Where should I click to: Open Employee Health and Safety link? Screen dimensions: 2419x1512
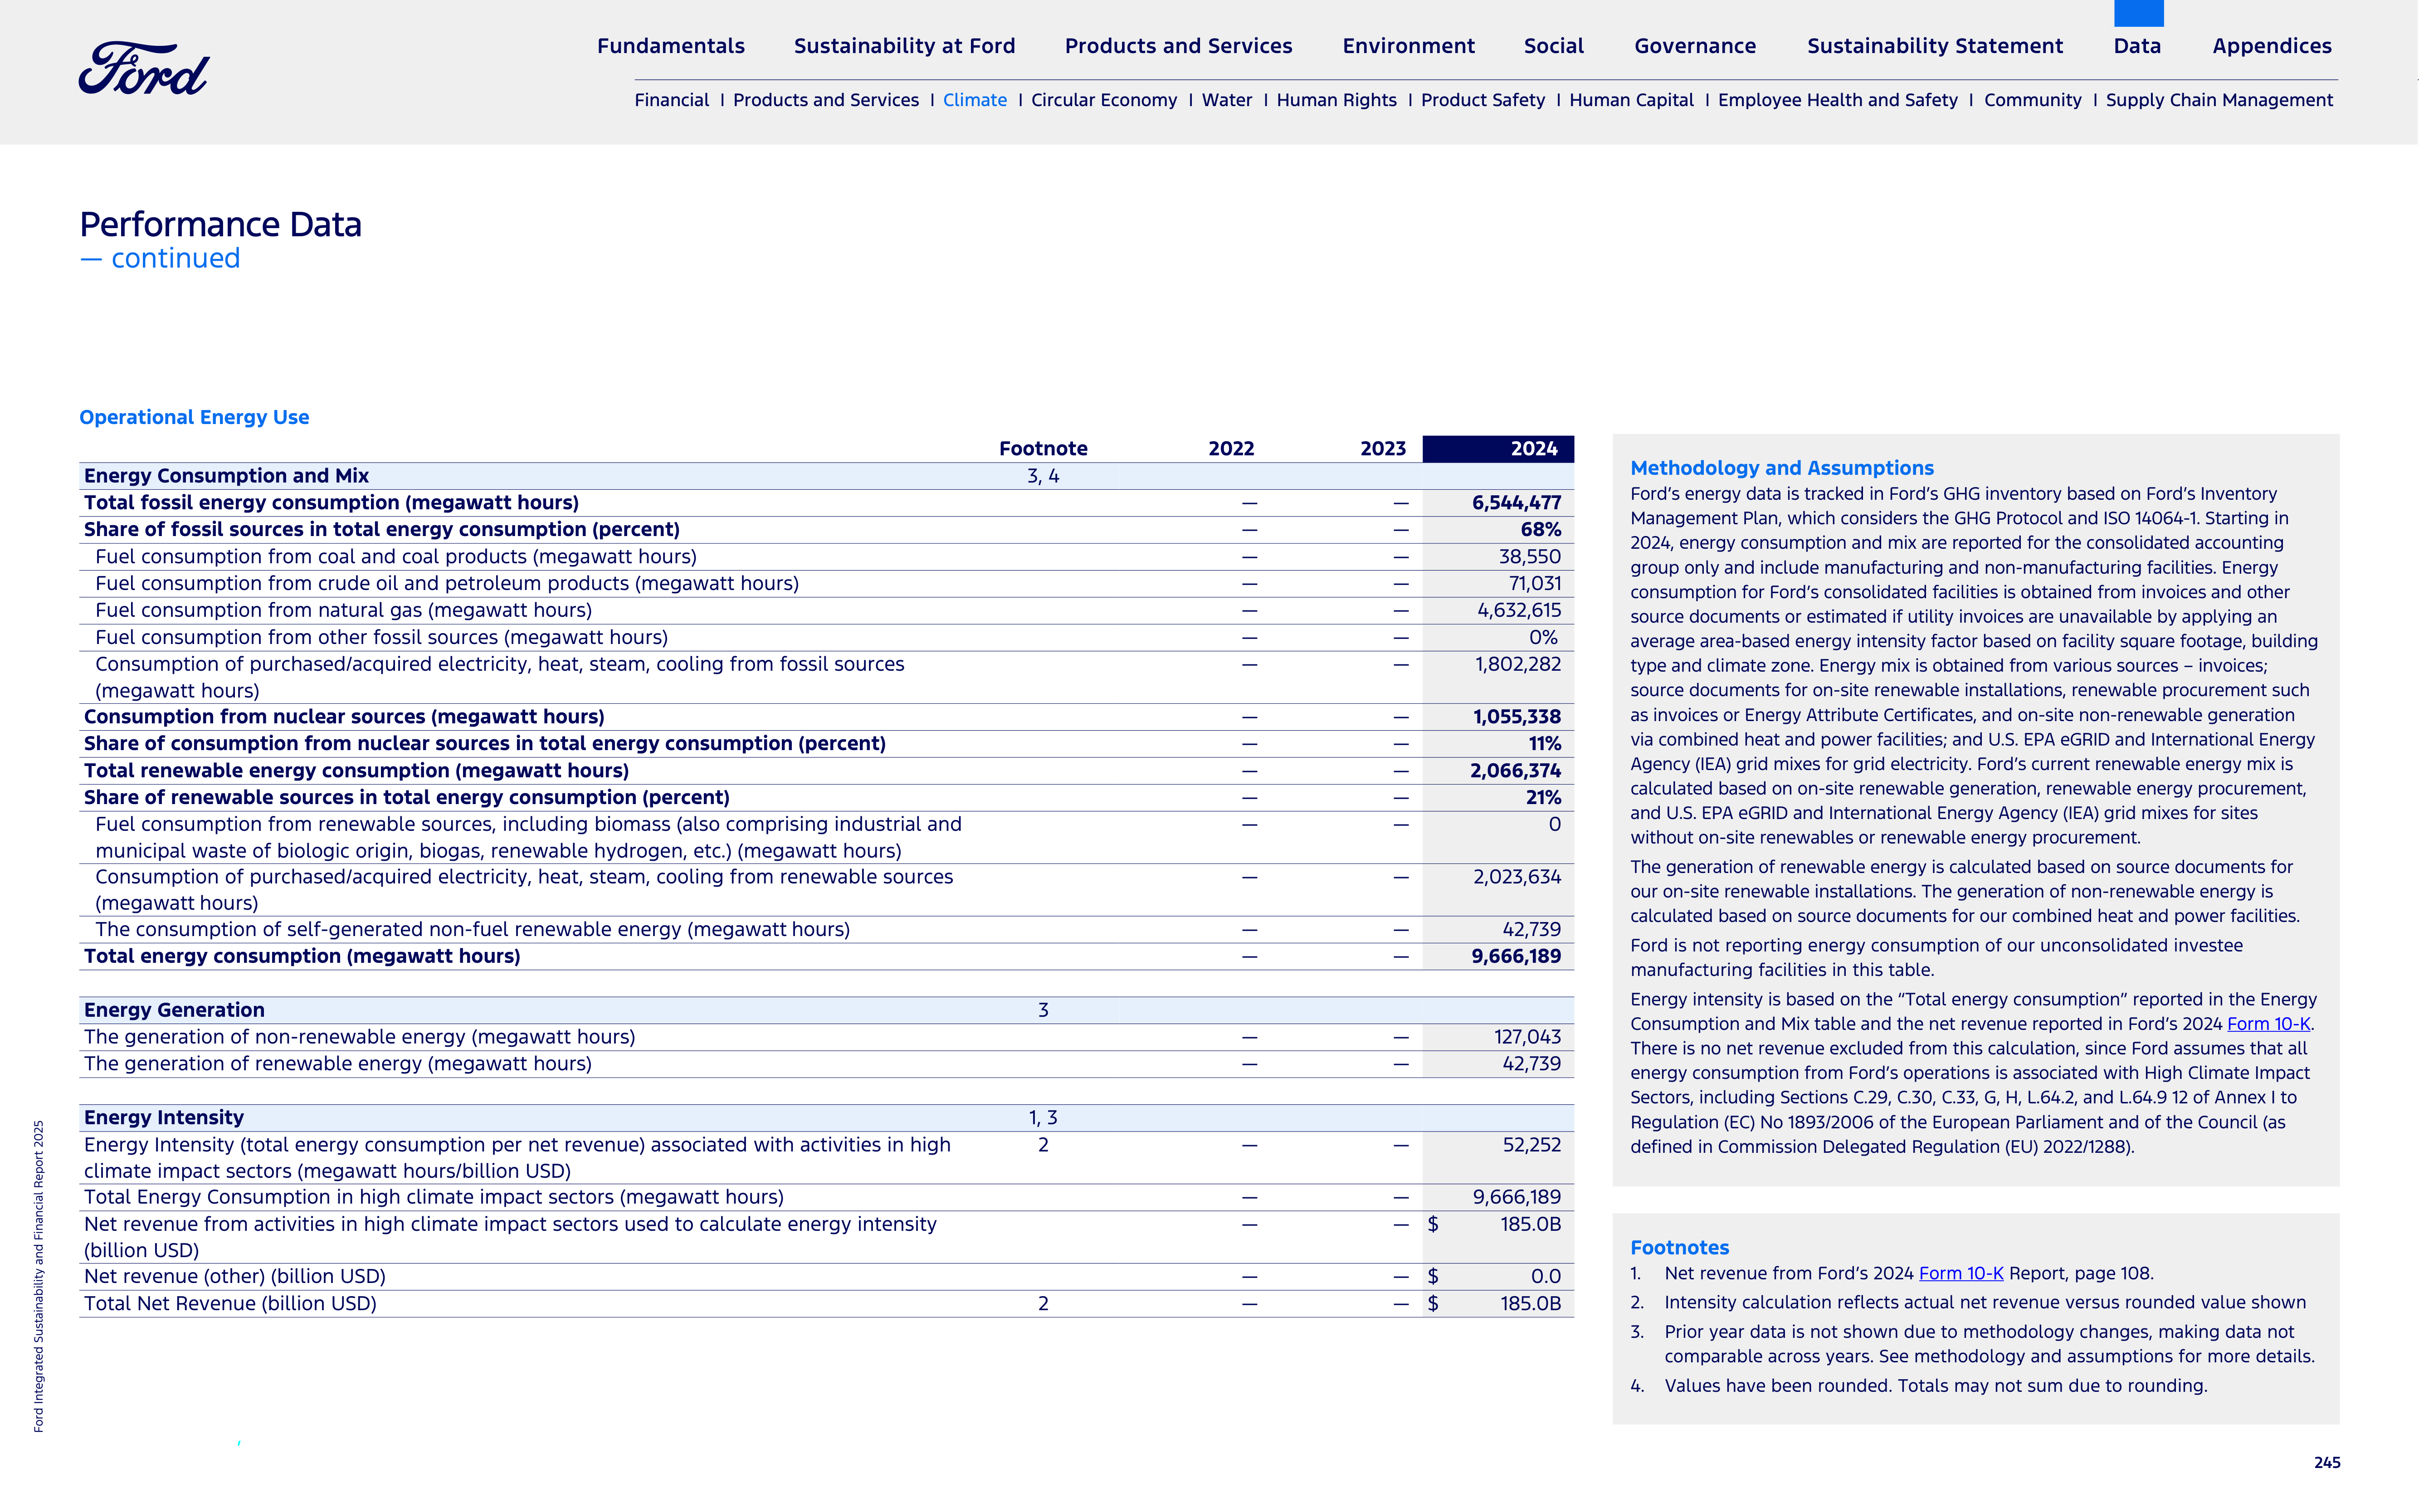point(1837,100)
